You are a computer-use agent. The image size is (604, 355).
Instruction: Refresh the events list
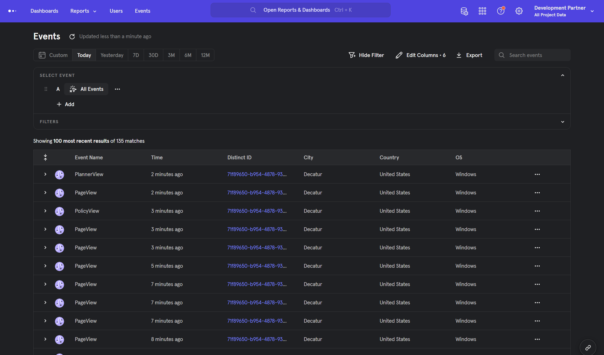[72, 37]
